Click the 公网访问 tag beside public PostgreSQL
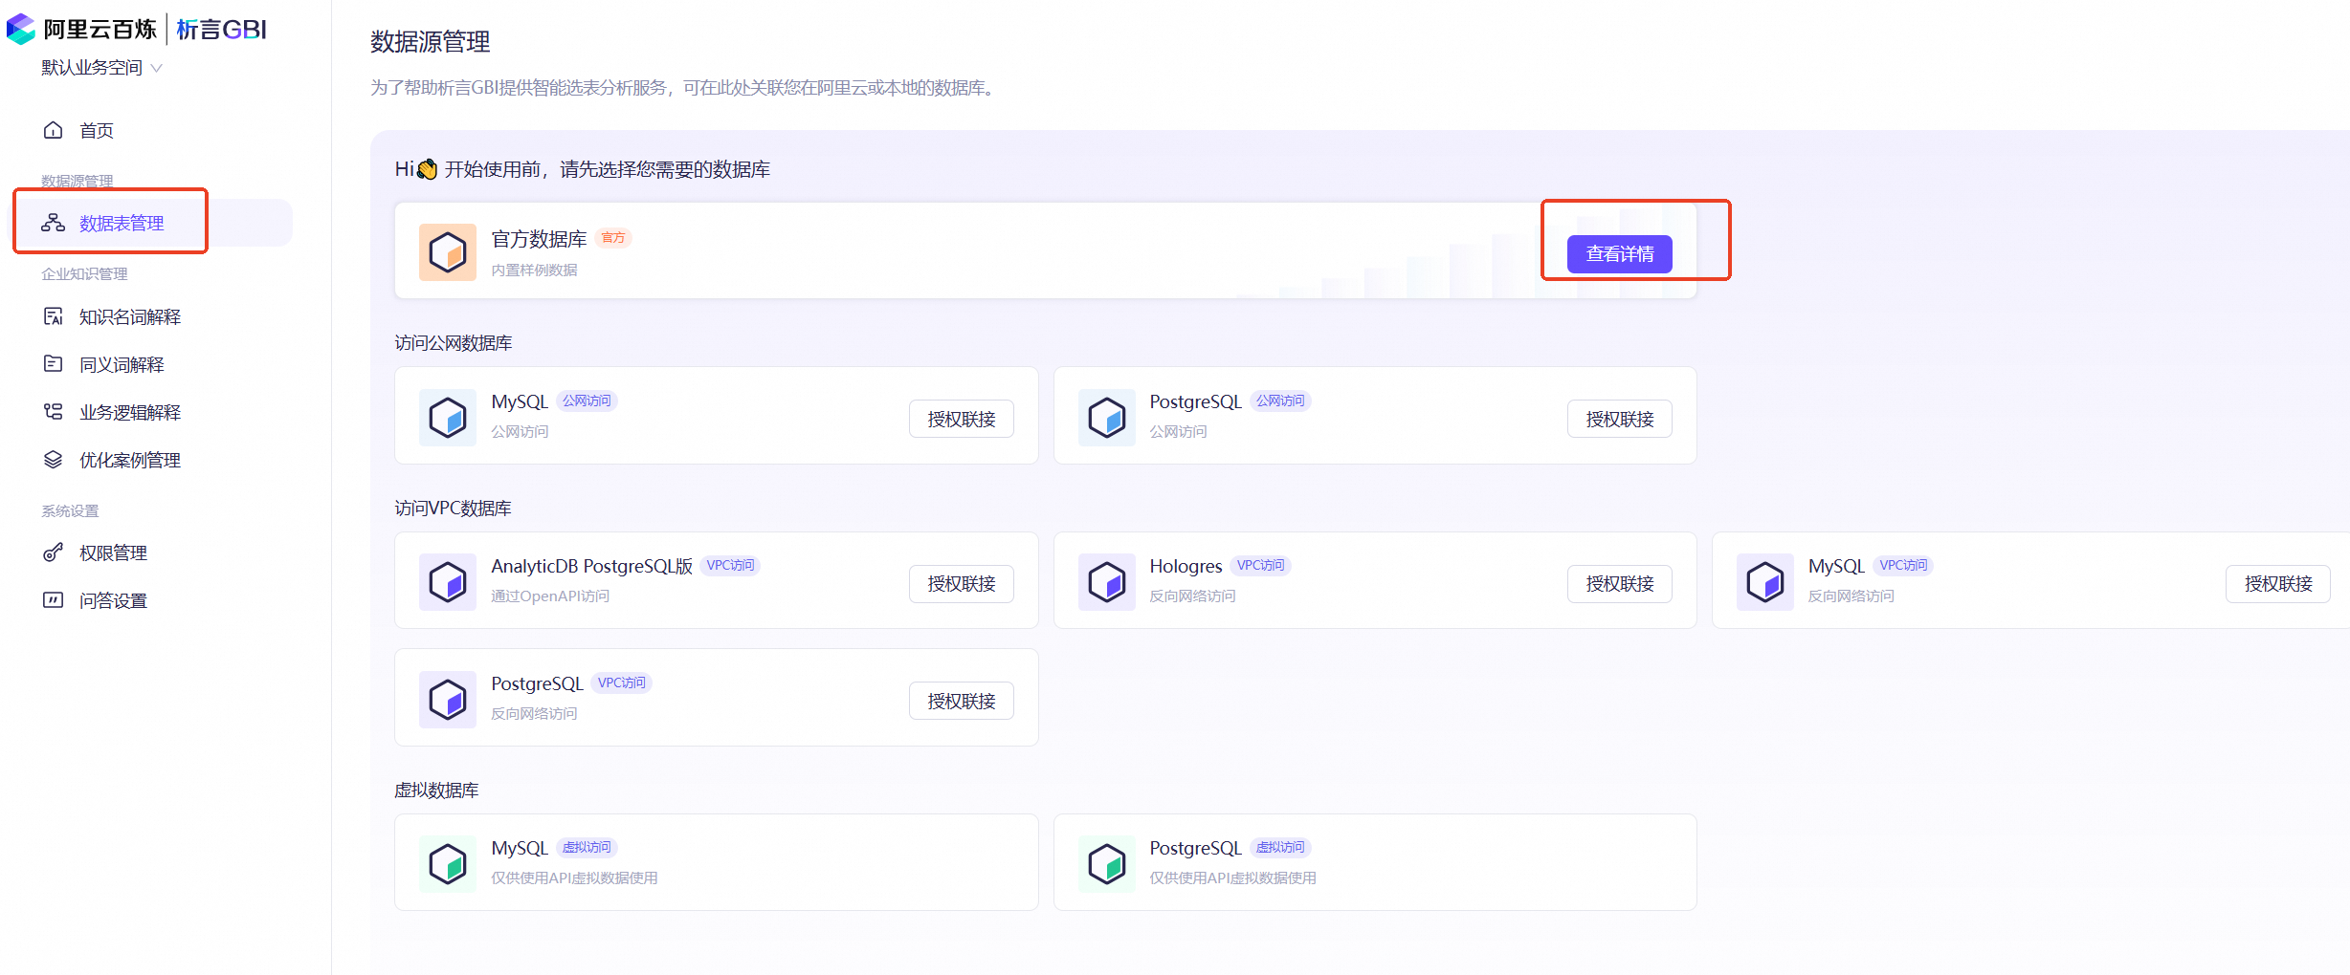Image resolution: width=2350 pixels, height=975 pixels. tap(1280, 401)
